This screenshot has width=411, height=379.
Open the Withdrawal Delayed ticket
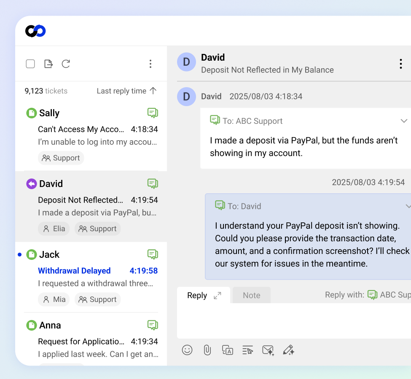click(x=74, y=271)
